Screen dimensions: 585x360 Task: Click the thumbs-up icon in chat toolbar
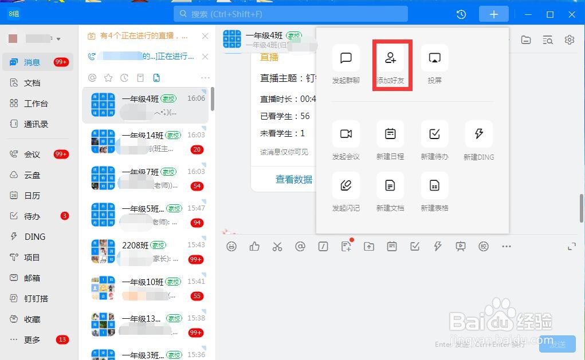point(254,246)
